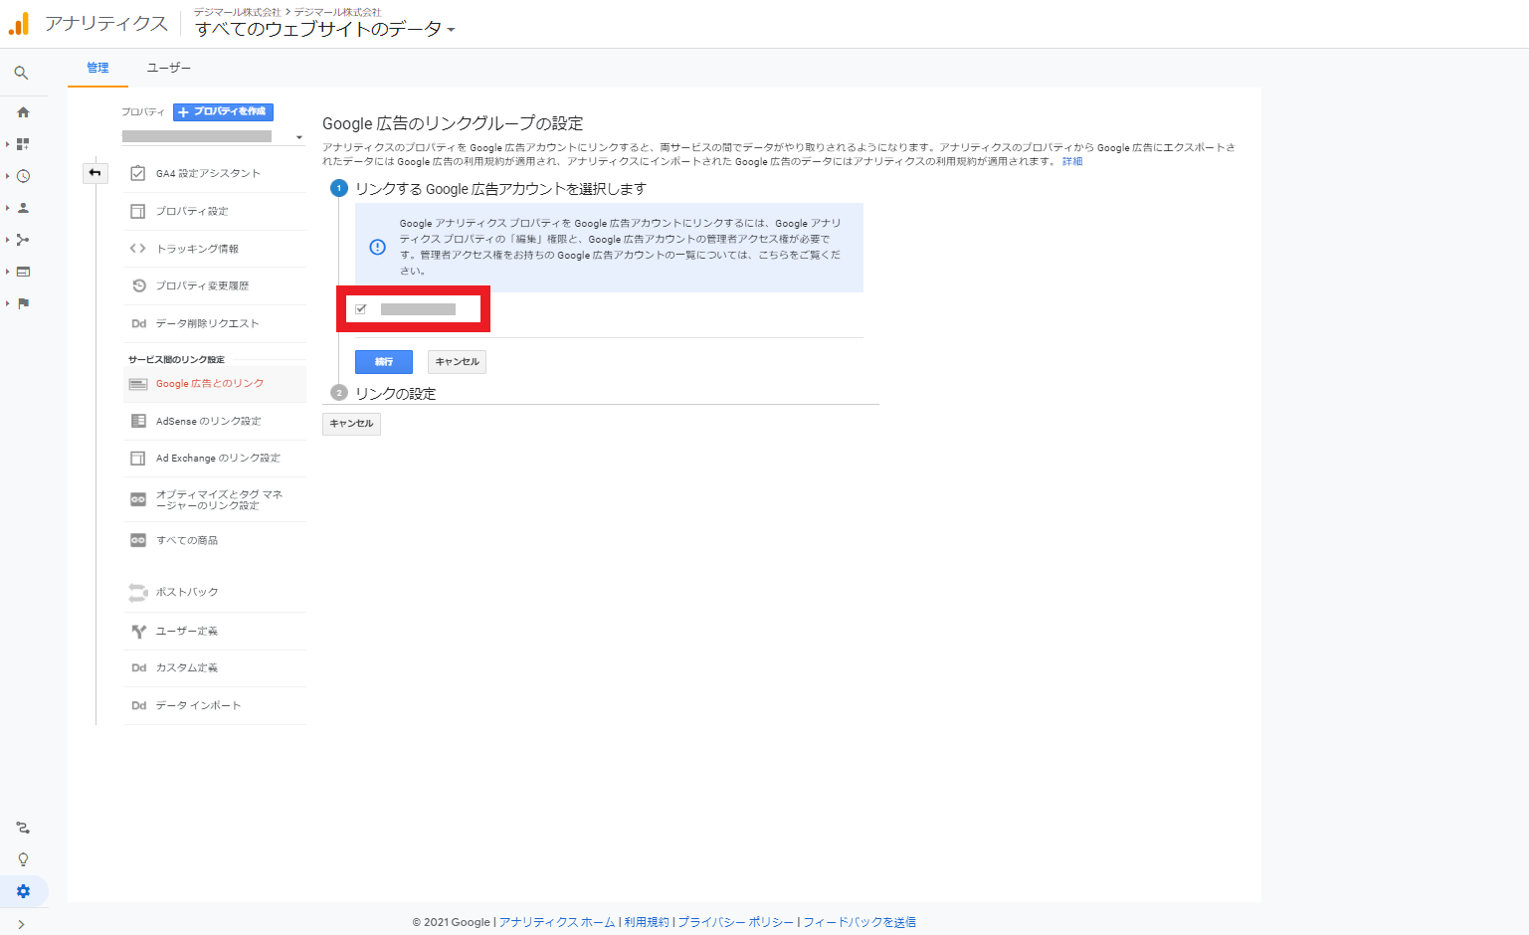Expand the Acquisition section arrow in sidebar

tap(8, 240)
